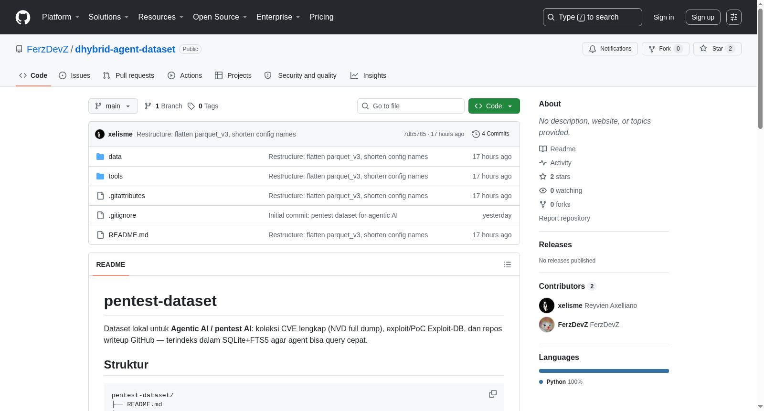
Task: Copy the code block contents
Action: (493, 394)
